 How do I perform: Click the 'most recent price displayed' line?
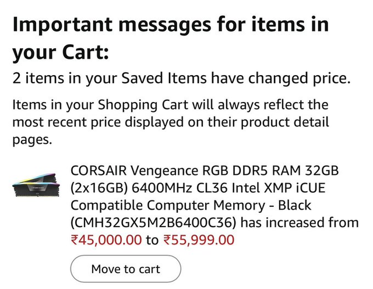[x=170, y=123]
